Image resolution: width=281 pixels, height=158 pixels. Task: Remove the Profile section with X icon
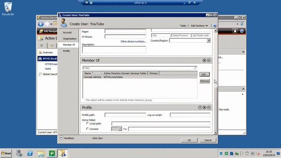[x=204, y=108]
